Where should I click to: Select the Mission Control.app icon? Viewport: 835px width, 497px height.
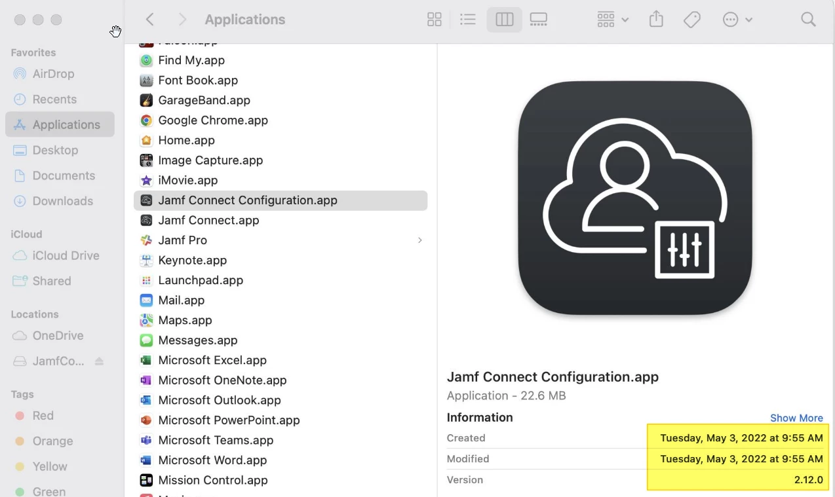pos(146,480)
